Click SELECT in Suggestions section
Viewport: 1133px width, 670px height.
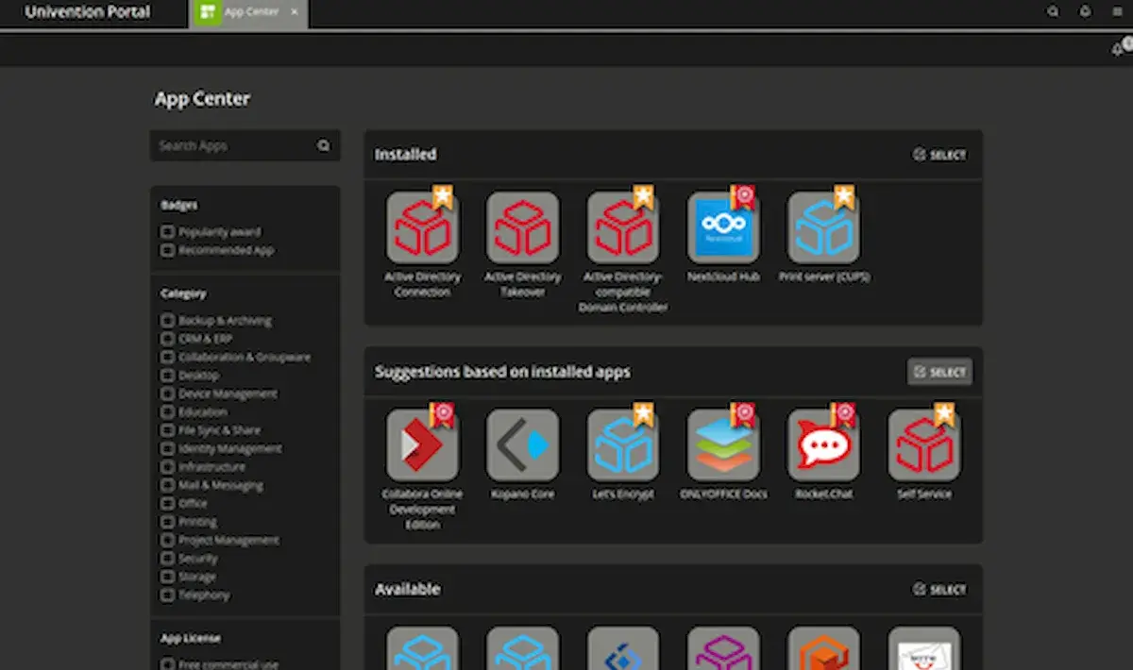pyautogui.click(x=939, y=372)
